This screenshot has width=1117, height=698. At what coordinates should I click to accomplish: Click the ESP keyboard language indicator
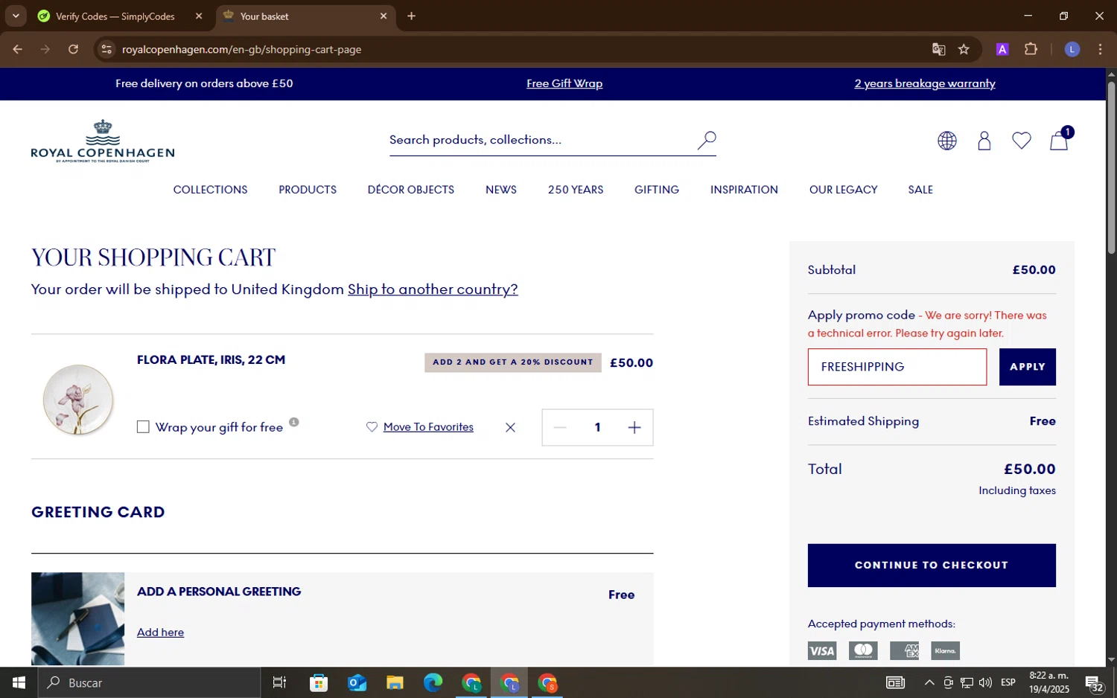(x=1008, y=682)
